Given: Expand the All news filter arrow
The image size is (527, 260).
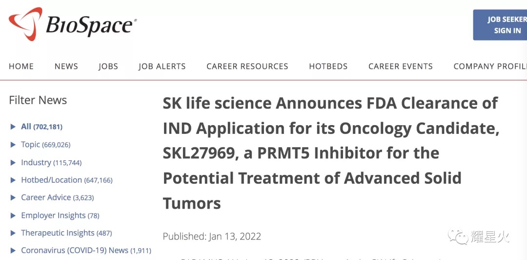Looking at the screenshot, I should (13, 127).
